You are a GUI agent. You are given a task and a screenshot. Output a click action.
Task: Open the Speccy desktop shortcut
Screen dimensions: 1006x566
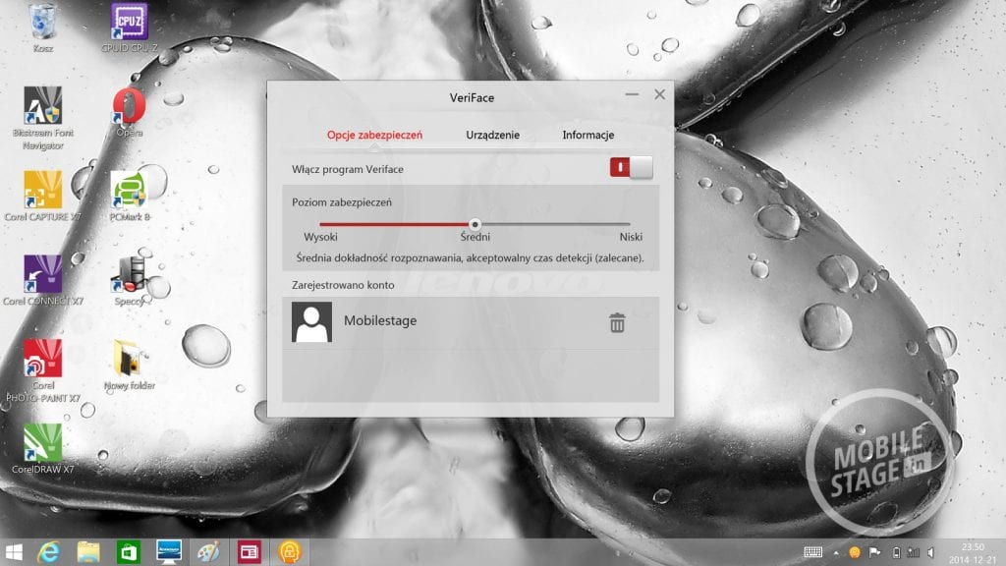click(x=129, y=275)
